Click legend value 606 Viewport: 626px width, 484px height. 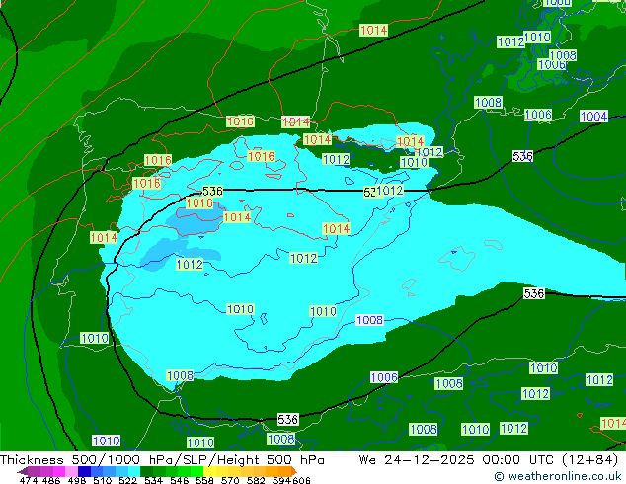point(301,480)
